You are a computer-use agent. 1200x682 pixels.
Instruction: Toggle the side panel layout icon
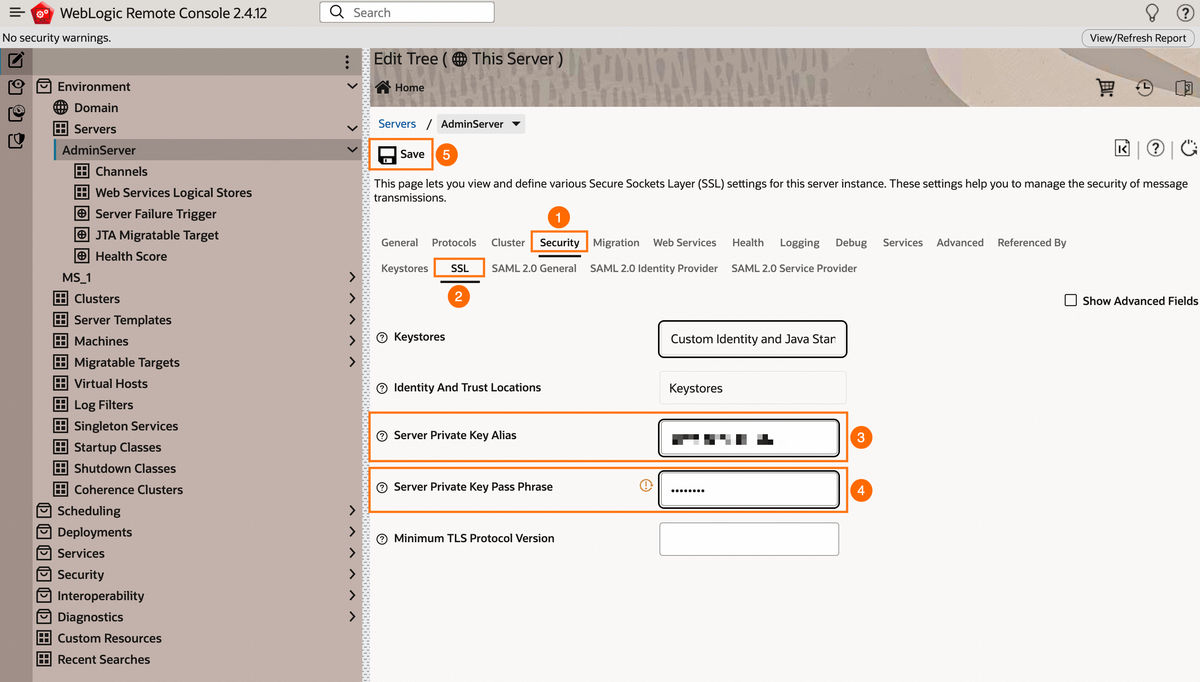click(x=1184, y=87)
